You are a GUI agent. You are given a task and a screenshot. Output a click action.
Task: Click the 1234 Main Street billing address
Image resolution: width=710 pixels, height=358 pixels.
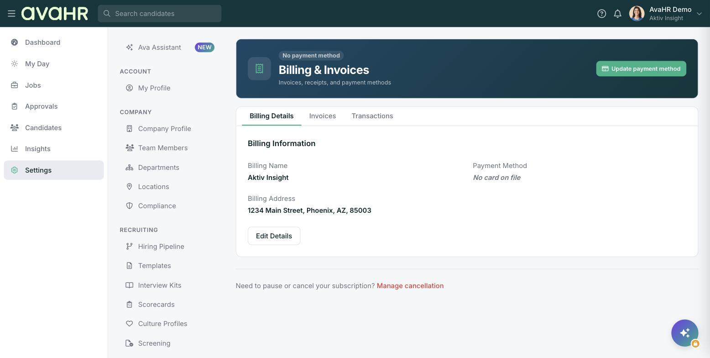309,211
